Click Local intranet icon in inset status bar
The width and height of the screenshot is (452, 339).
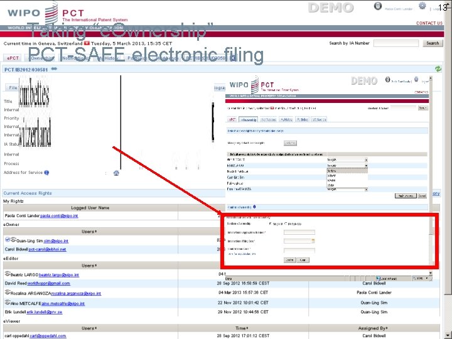click(379, 279)
